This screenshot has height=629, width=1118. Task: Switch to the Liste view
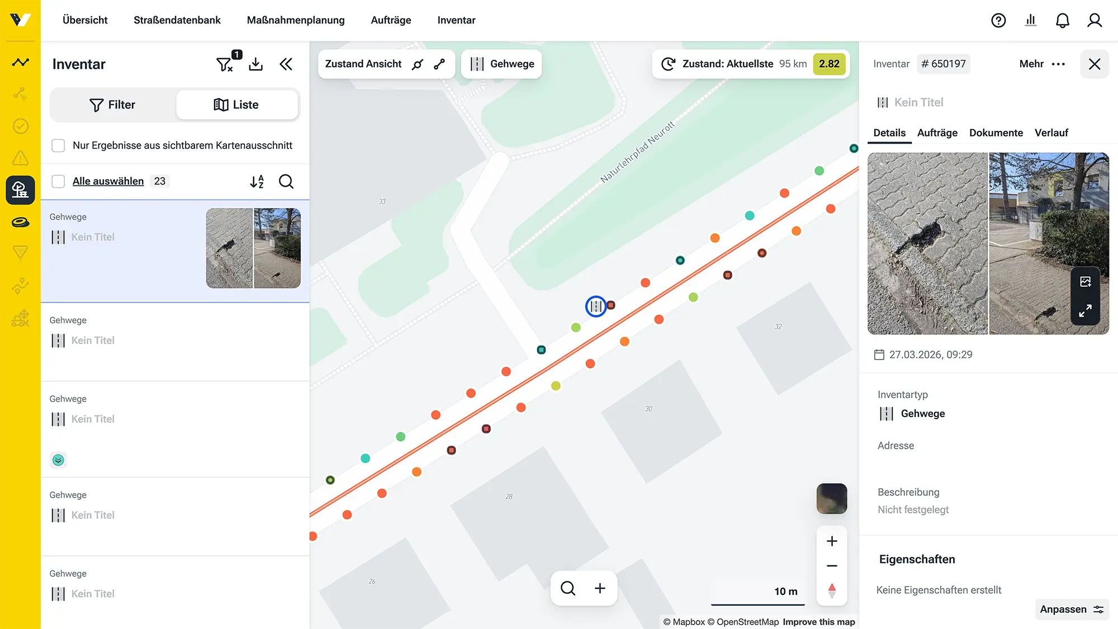coord(236,105)
